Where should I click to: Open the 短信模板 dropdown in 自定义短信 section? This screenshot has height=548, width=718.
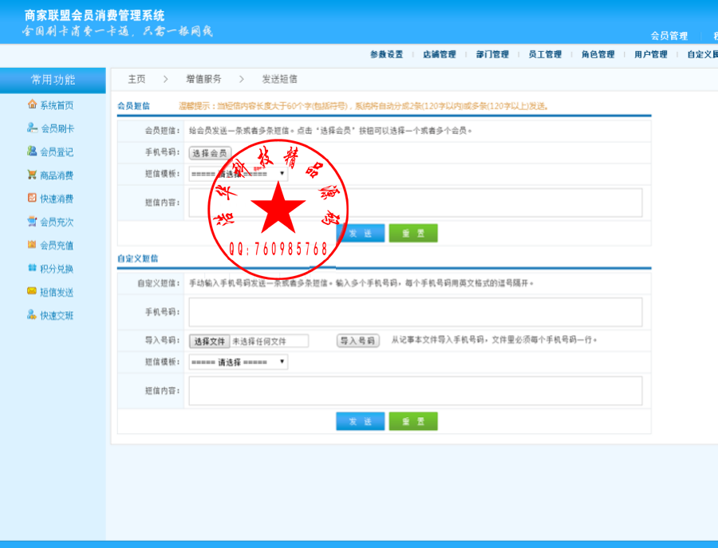238,362
